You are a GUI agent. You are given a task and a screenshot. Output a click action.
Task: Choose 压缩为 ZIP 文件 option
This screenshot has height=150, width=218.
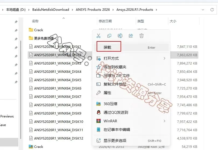(x=131, y=76)
